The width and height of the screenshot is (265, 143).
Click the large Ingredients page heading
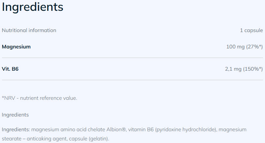pyautogui.click(x=32, y=7)
